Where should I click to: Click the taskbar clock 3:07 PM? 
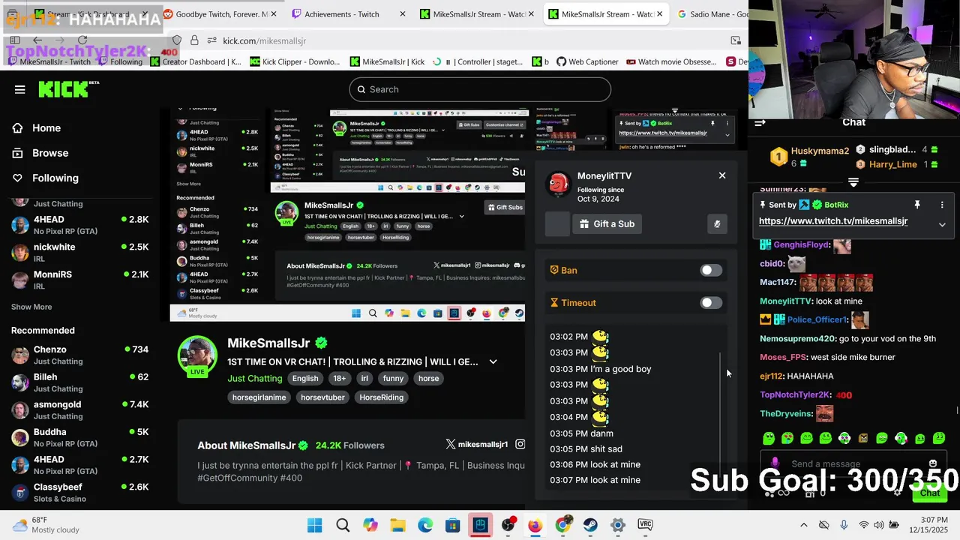(934, 519)
